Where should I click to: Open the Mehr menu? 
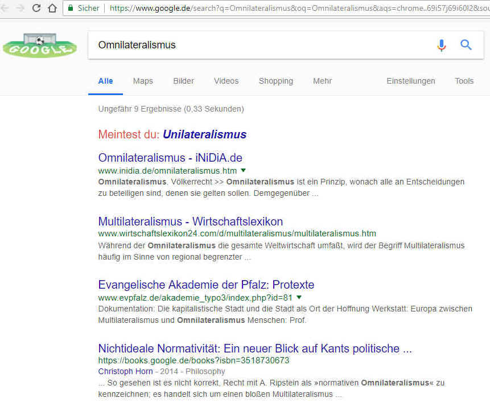tap(323, 81)
